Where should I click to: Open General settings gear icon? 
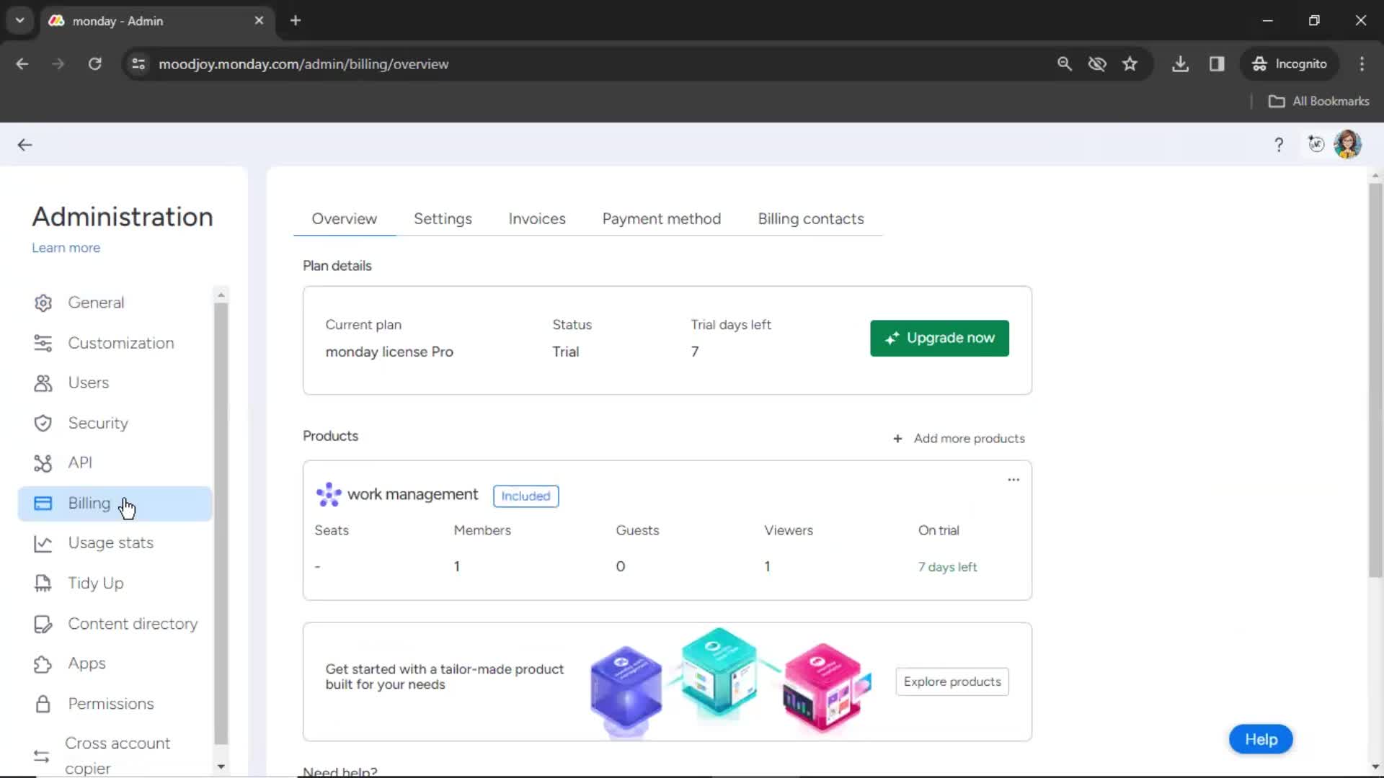tap(43, 303)
